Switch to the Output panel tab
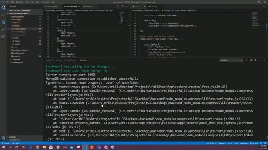The height and width of the screenshot is (150, 268). point(59,60)
